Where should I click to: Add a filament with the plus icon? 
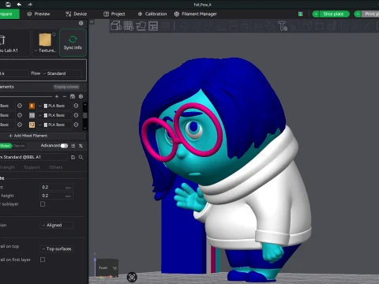(x=57, y=96)
